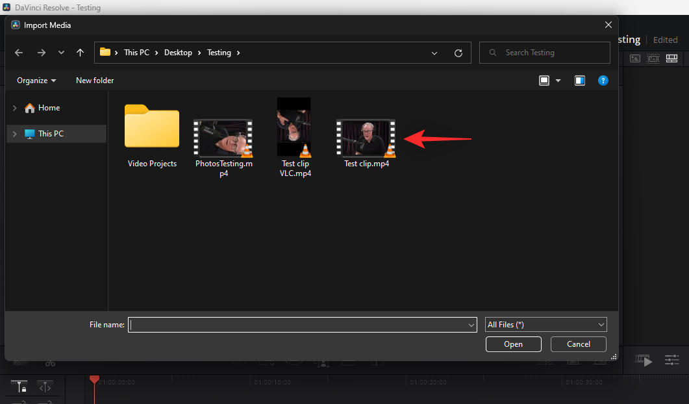This screenshot has height=404, width=689.
Task: Select the locked playhead icon in DaVinci
Action: coord(19,387)
